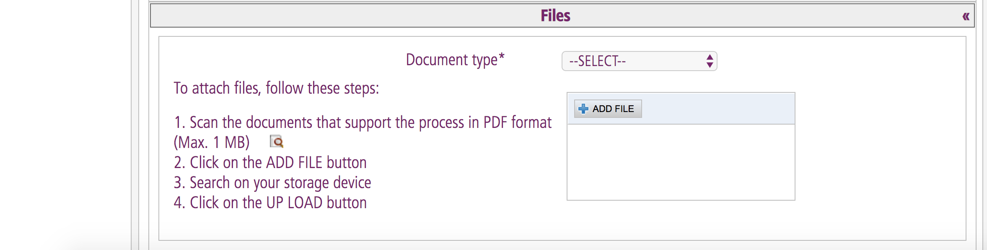Click step 4 'Click on the UP LOAD button' text
This screenshot has width=987, height=250.
(270, 203)
